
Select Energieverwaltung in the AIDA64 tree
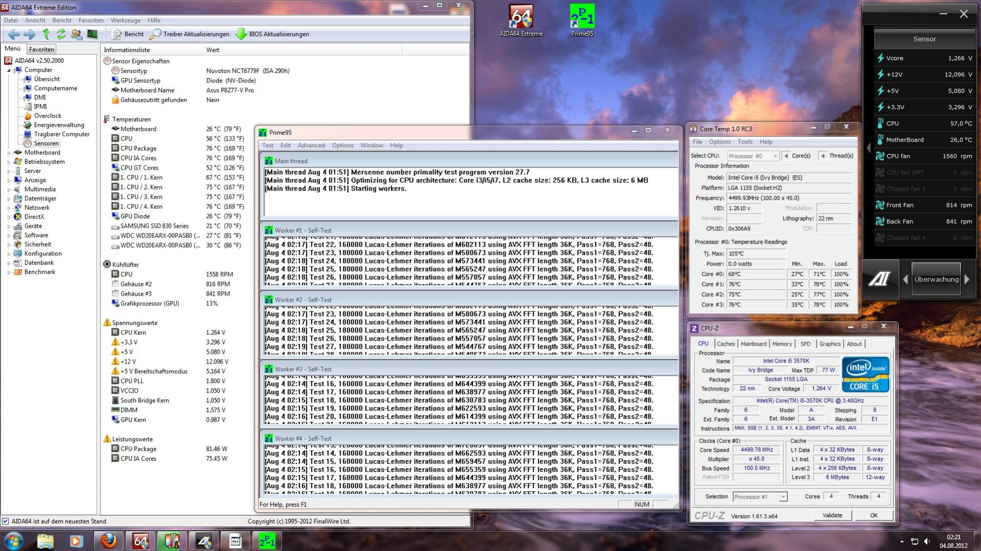[x=59, y=125]
